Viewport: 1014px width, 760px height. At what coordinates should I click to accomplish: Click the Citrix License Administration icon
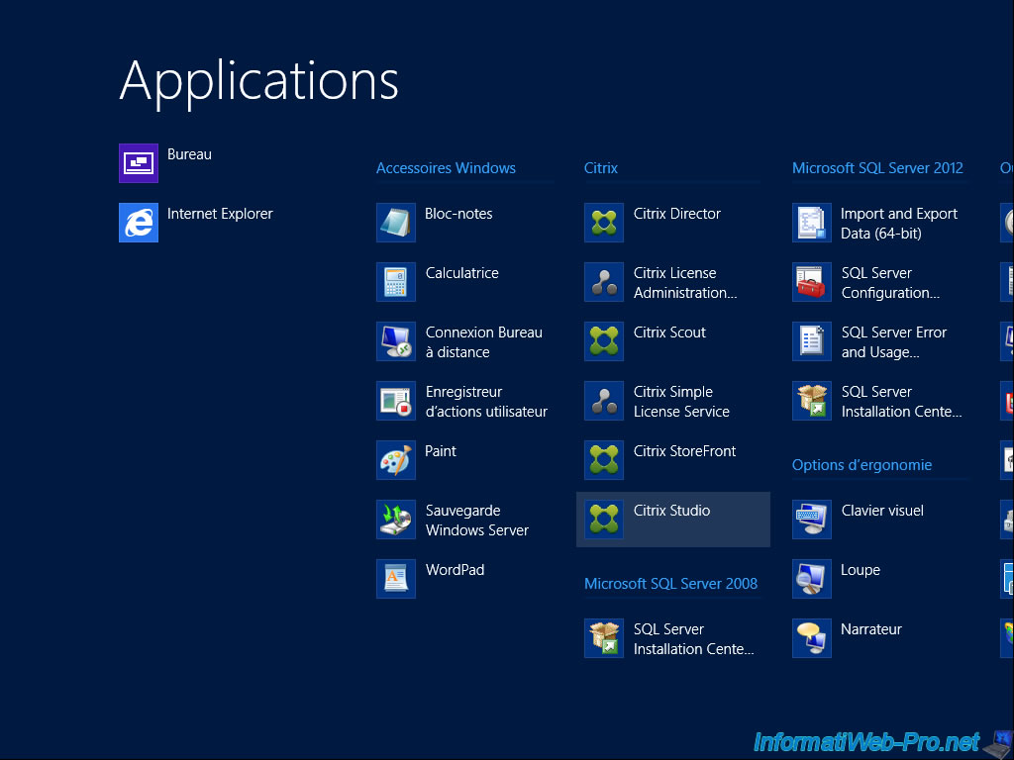point(604,282)
